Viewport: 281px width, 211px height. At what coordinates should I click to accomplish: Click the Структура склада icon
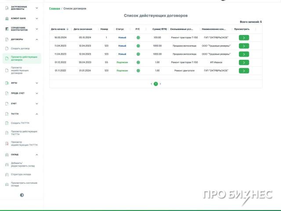(x=7, y=175)
